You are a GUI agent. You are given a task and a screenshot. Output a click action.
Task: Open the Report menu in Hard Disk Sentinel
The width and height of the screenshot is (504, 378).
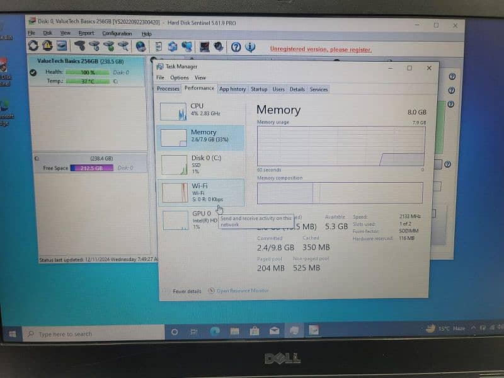point(86,33)
